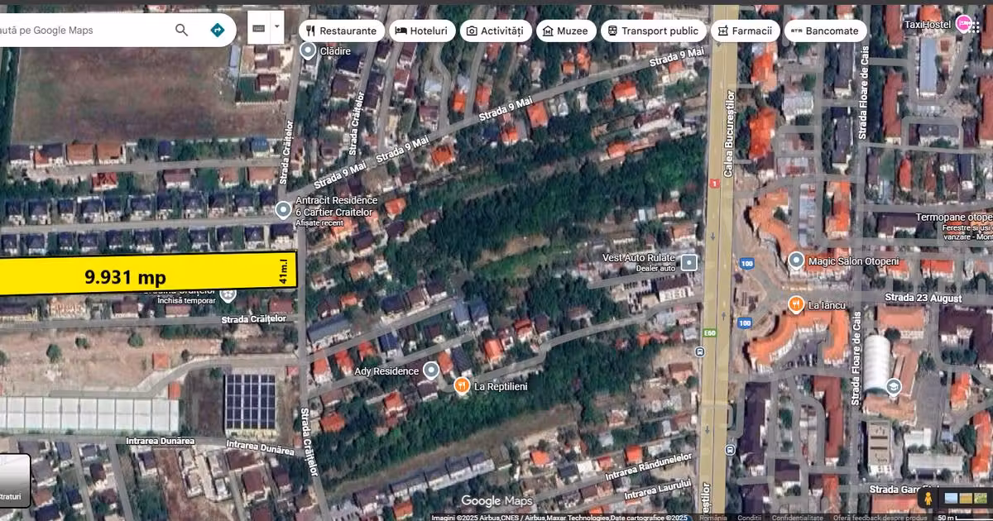Expand the input tools dropdown arrow
The image size is (993, 521).
pyautogui.click(x=277, y=27)
